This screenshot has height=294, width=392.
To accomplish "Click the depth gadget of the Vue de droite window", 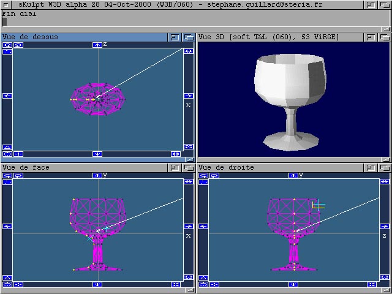I will (x=385, y=168).
